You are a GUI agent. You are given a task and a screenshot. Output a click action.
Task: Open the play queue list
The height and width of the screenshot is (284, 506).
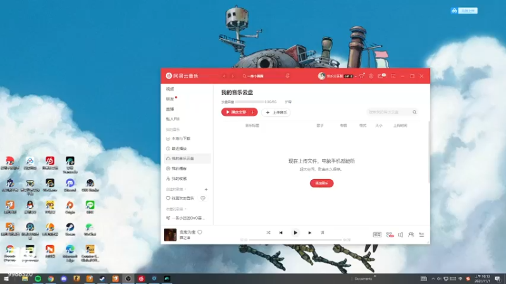(421, 235)
